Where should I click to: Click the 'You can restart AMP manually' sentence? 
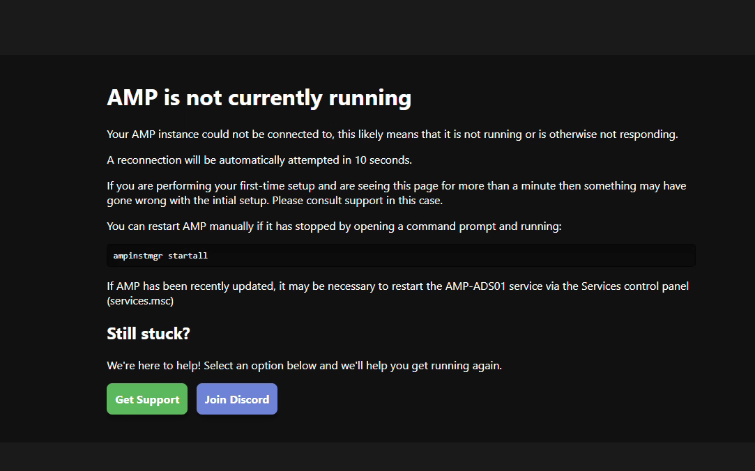334,226
